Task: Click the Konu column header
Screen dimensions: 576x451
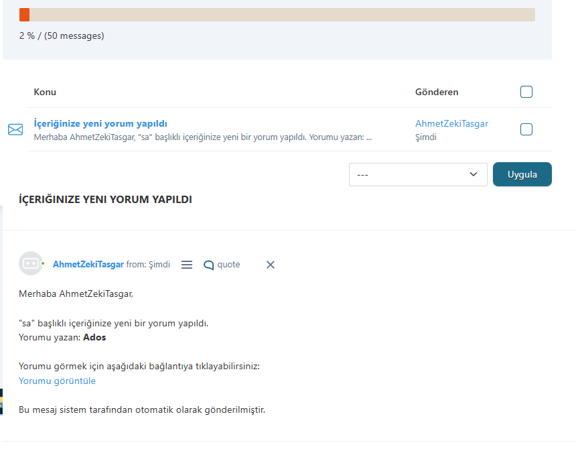Action: [x=45, y=92]
